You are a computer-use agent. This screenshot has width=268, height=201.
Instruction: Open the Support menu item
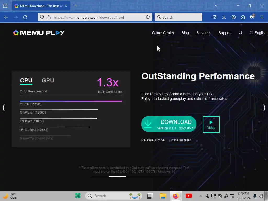tap(225, 33)
